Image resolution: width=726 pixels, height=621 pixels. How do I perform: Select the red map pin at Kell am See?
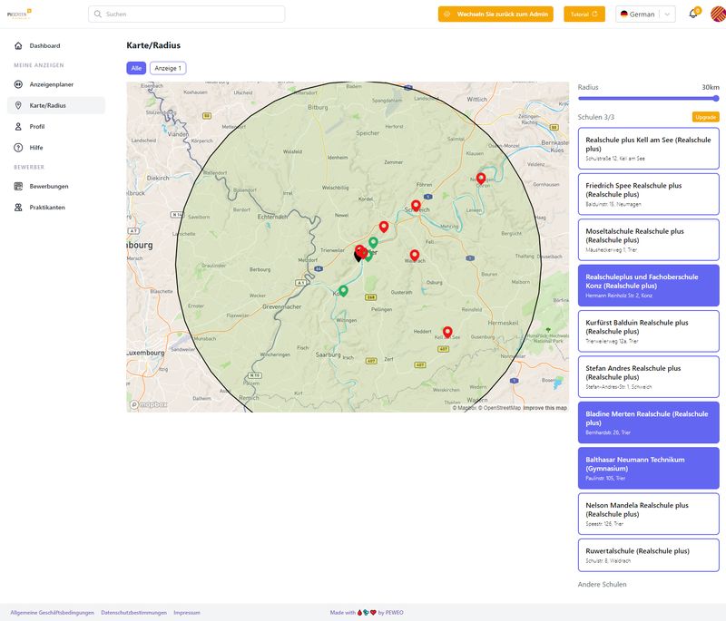447,332
